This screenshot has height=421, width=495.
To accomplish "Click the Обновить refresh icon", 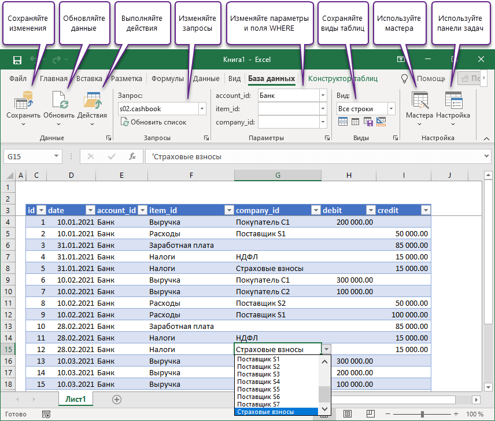I will pyautogui.click(x=59, y=102).
